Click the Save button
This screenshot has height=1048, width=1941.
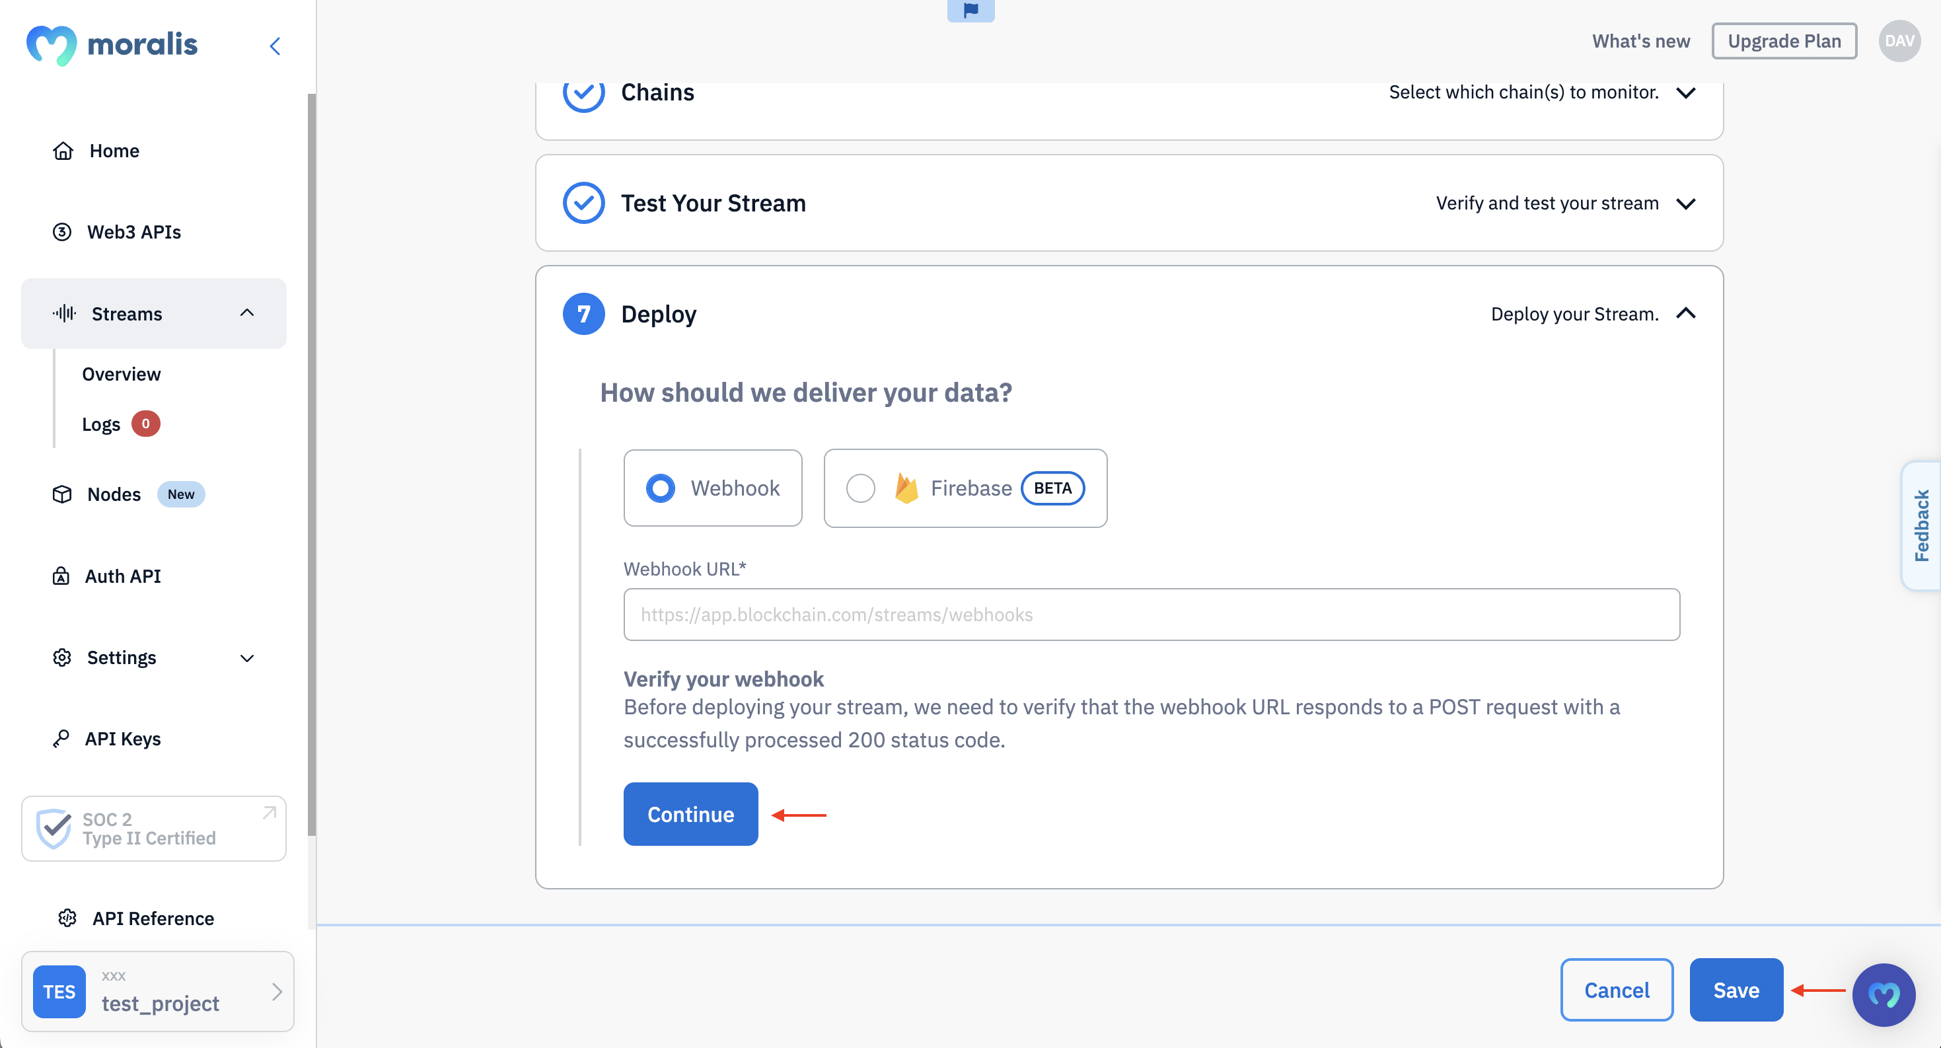click(1736, 990)
